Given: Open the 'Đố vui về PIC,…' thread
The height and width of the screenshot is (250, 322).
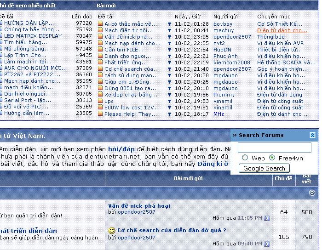Looking at the screenshot, I should point(26,107).
